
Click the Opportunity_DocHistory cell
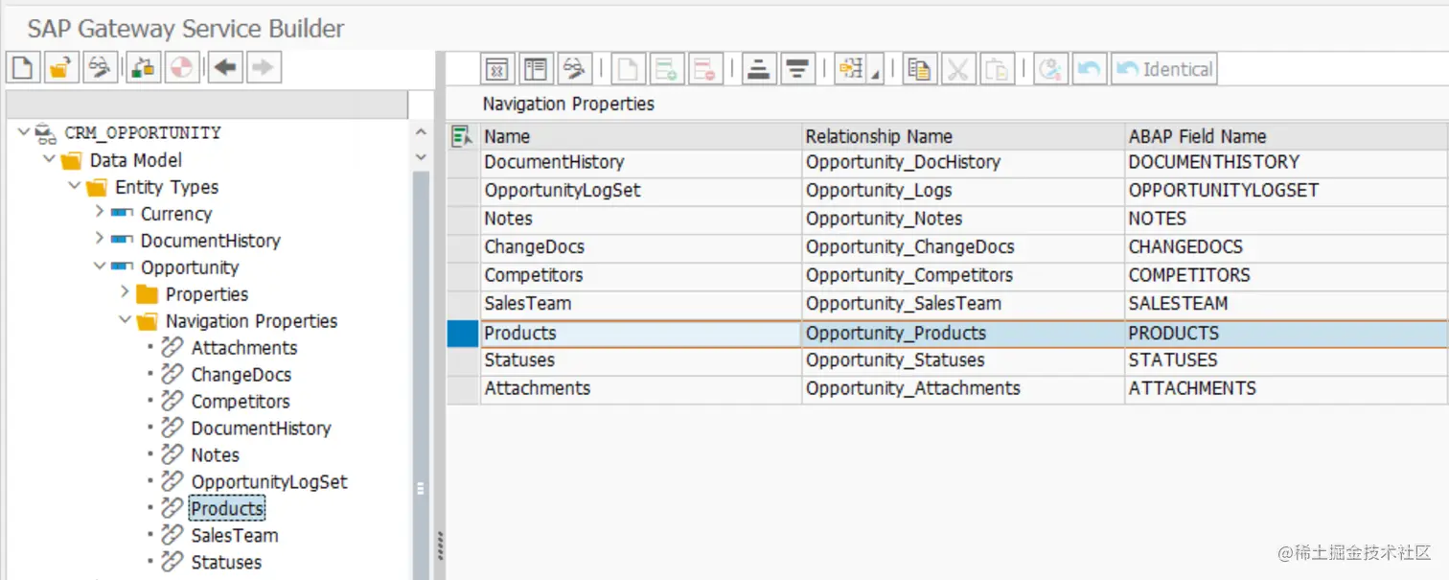[x=963, y=162]
